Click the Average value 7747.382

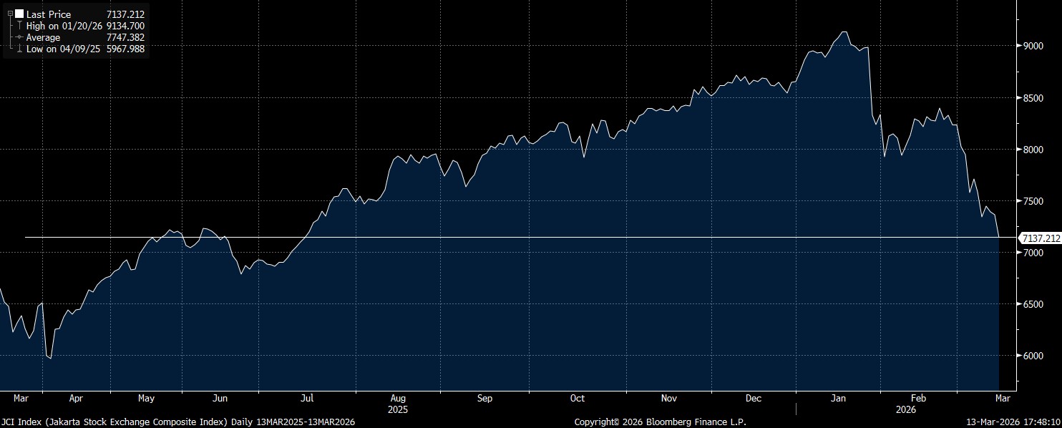point(125,37)
